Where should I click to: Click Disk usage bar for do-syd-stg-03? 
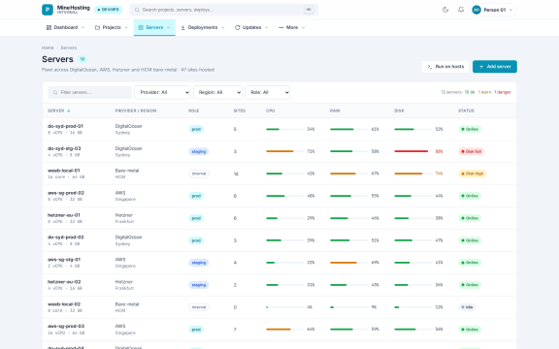(x=413, y=151)
